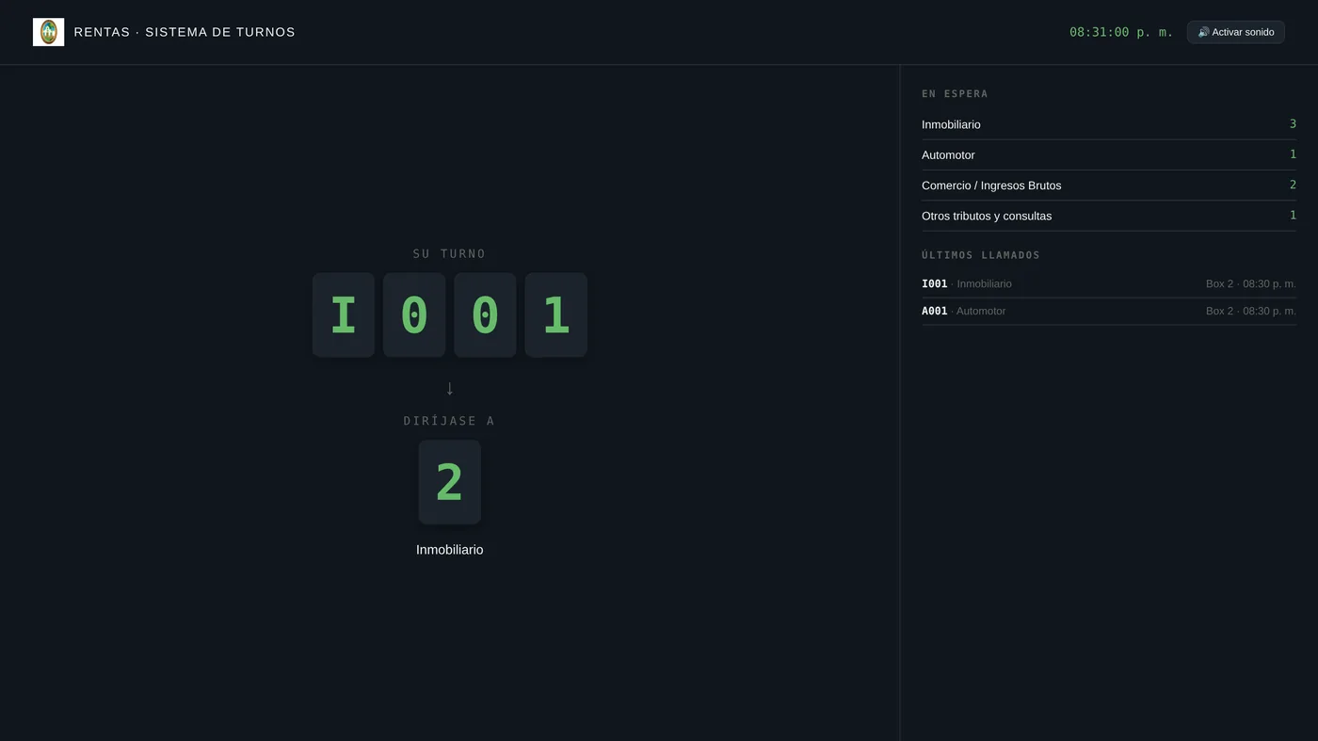Click the turn letter tile I
1318x741 pixels.
344,315
